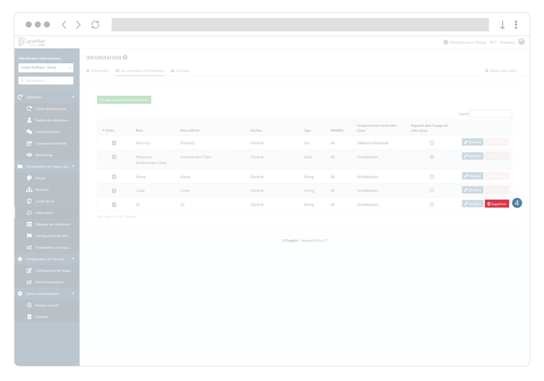Click the browser reload icon
The width and height of the screenshot is (544, 381).
pyautogui.click(x=95, y=25)
